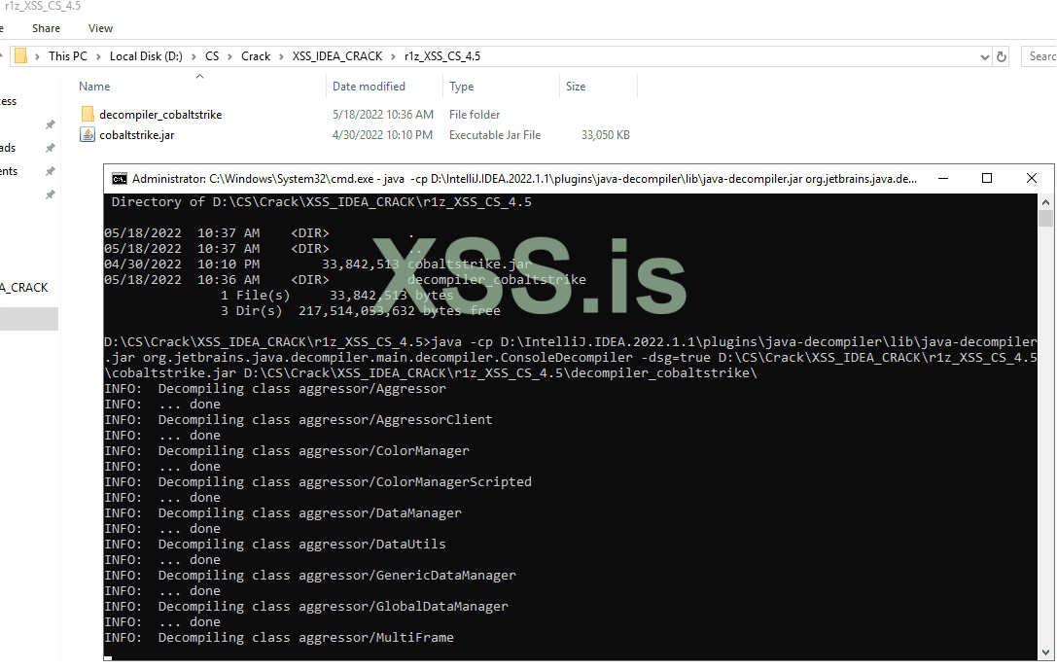Open the decompiler_cobaltstrike folder icon
Screen dimensions: 1057x669
[x=88, y=114]
